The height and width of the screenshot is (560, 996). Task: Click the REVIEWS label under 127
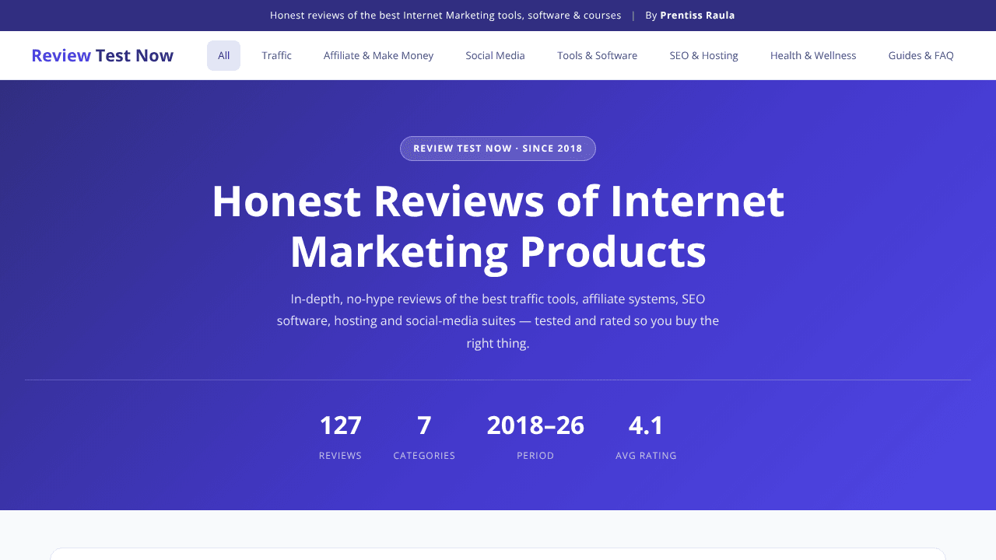[340, 456]
